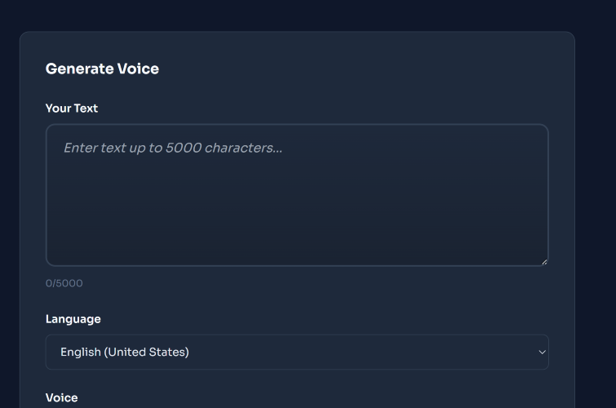Click the word 'Voice' in the card title
The height and width of the screenshot is (408, 616).
pos(138,69)
